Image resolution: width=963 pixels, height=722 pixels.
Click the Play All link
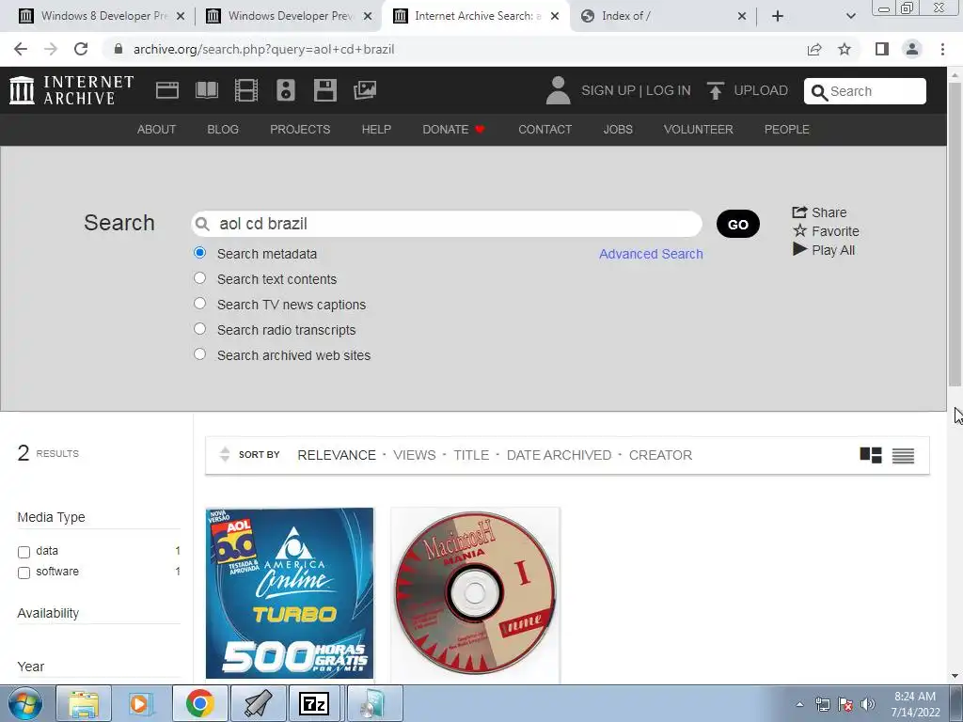[x=824, y=250]
